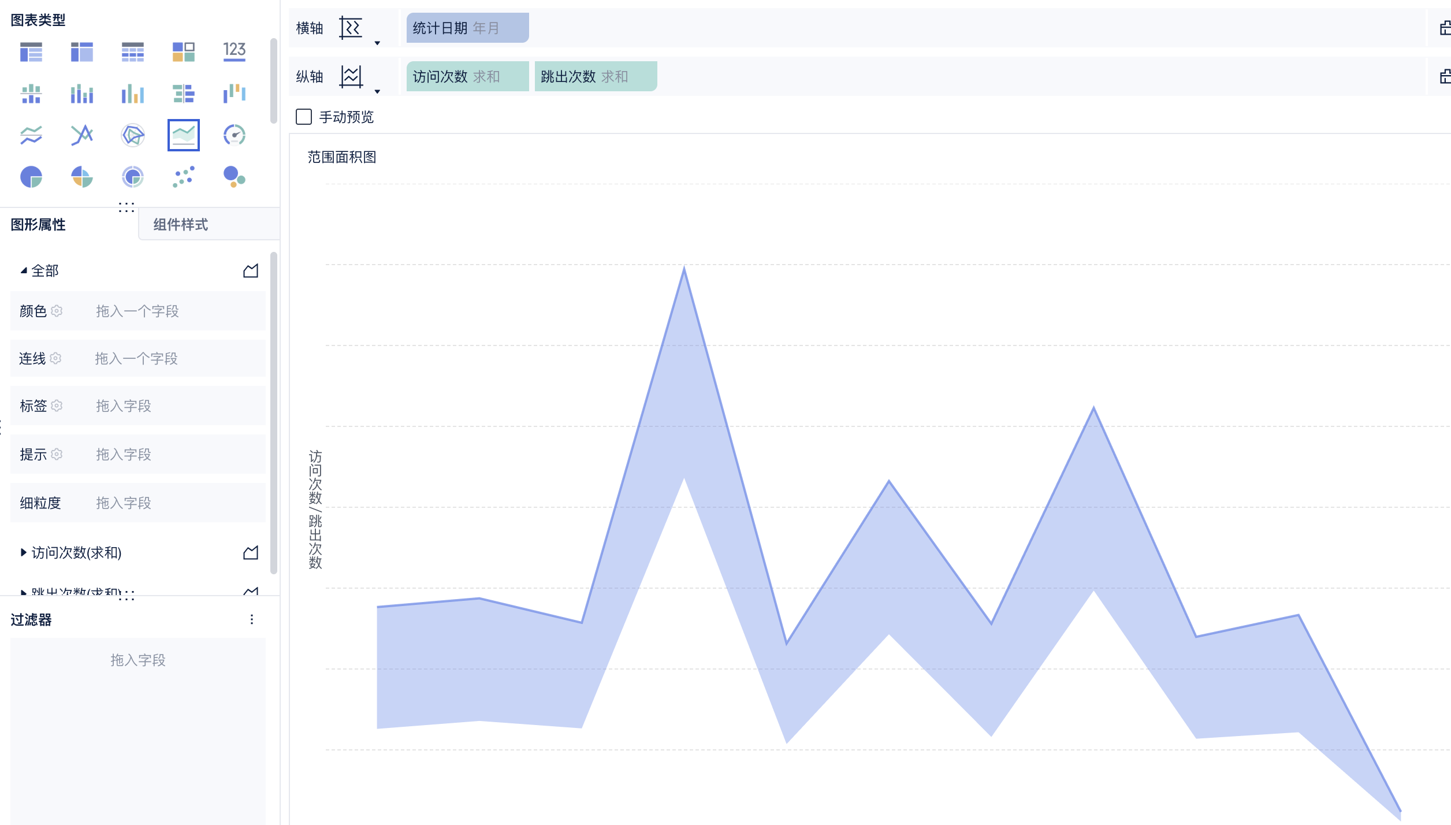
Task: Open the 纵轴 axis options dropdown
Action: click(377, 92)
